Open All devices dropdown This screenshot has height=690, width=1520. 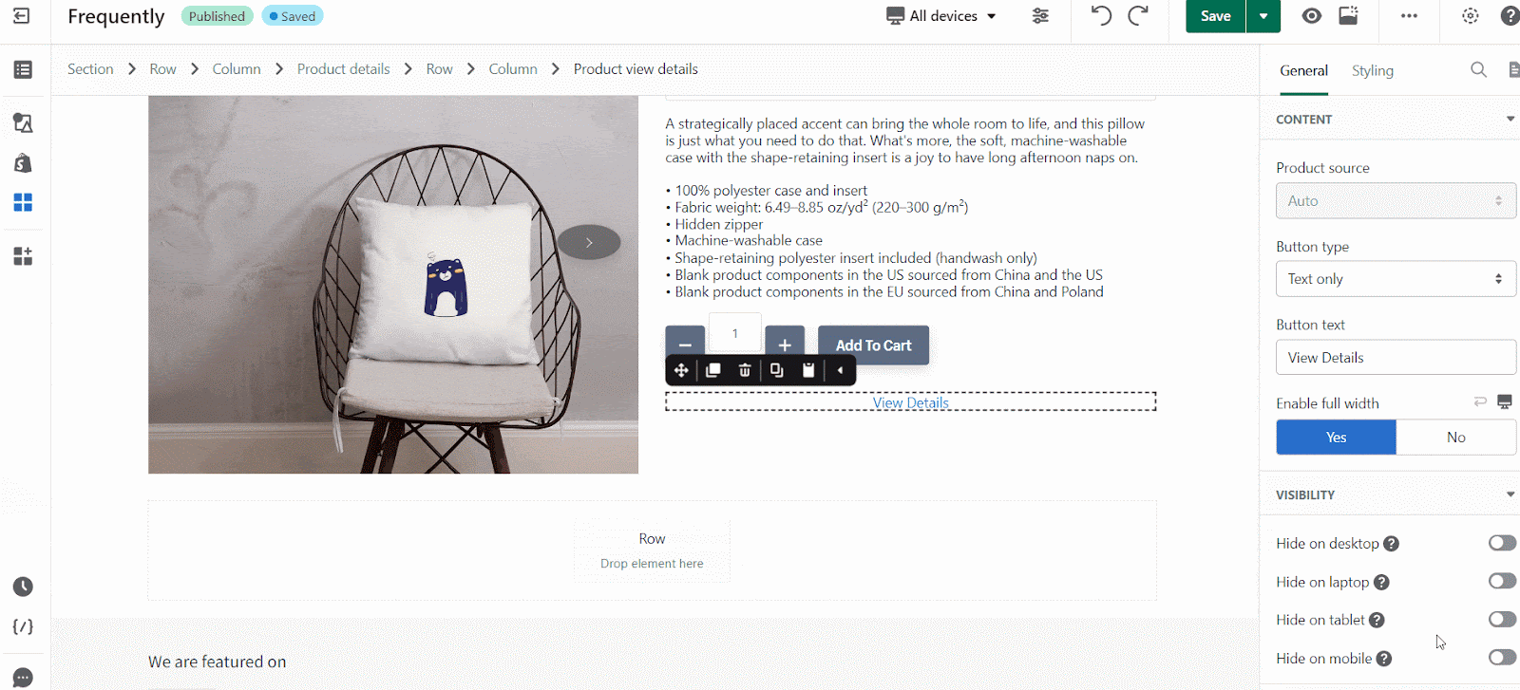(941, 16)
